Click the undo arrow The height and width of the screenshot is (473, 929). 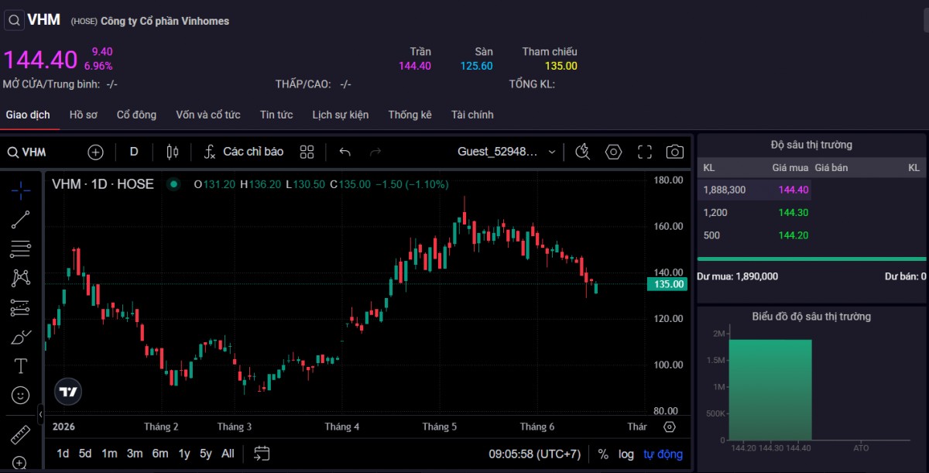coord(345,153)
